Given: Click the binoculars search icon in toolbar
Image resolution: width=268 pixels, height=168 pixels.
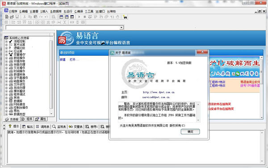Looking at the screenshot, I should pos(125,17).
